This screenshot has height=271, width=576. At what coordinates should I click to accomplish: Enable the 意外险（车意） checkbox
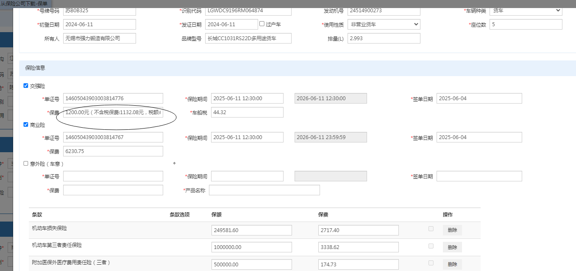coord(26,163)
